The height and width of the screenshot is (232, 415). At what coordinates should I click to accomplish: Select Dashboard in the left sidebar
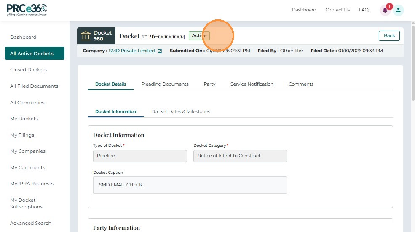pyautogui.click(x=23, y=37)
